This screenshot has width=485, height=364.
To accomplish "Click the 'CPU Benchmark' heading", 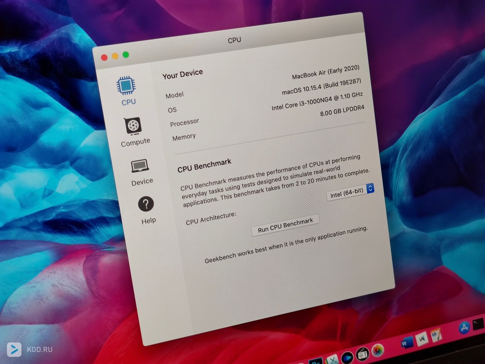I will point(204,165).
